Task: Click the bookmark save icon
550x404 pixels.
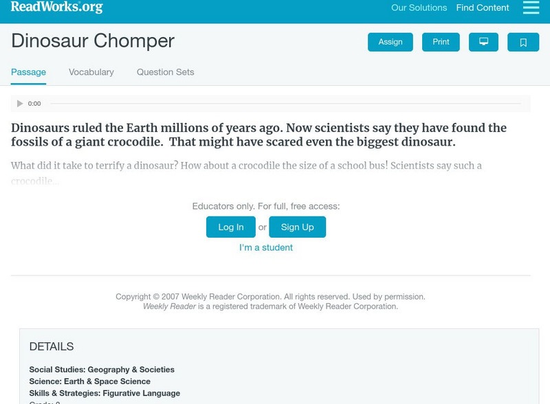Action: (523, 41)
